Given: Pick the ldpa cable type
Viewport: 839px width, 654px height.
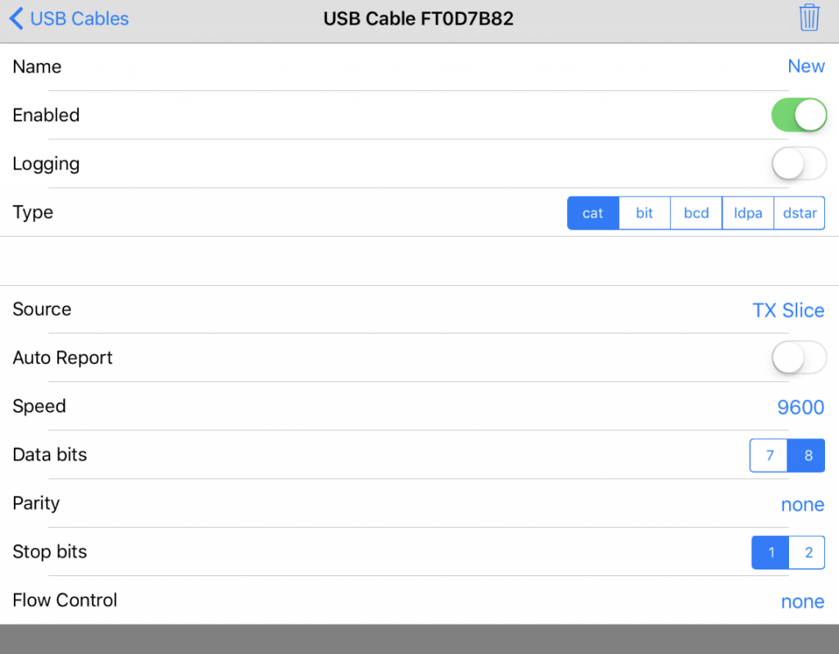Looking at the screenshot, I should point(747,213).
